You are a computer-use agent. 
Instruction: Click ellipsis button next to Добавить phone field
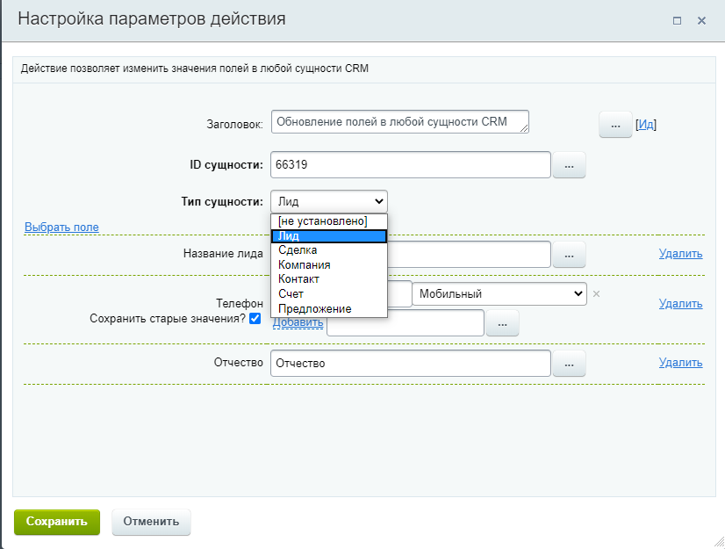click(x=502, y=323)
